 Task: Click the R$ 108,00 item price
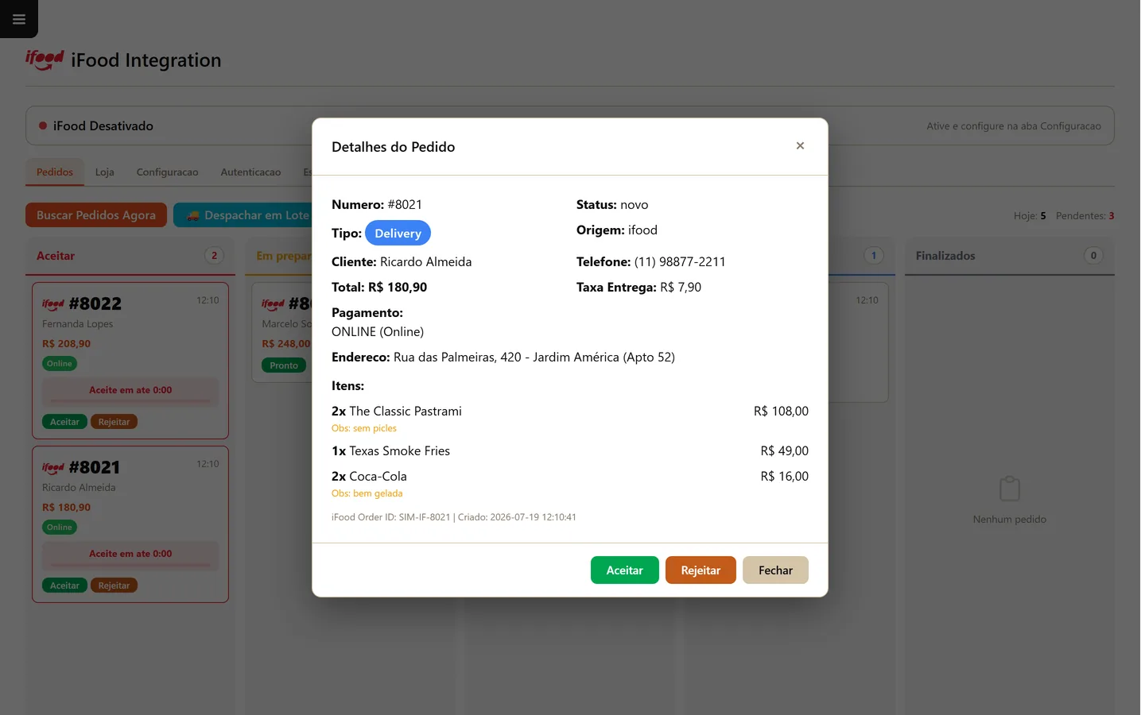[x=781, y=412]
